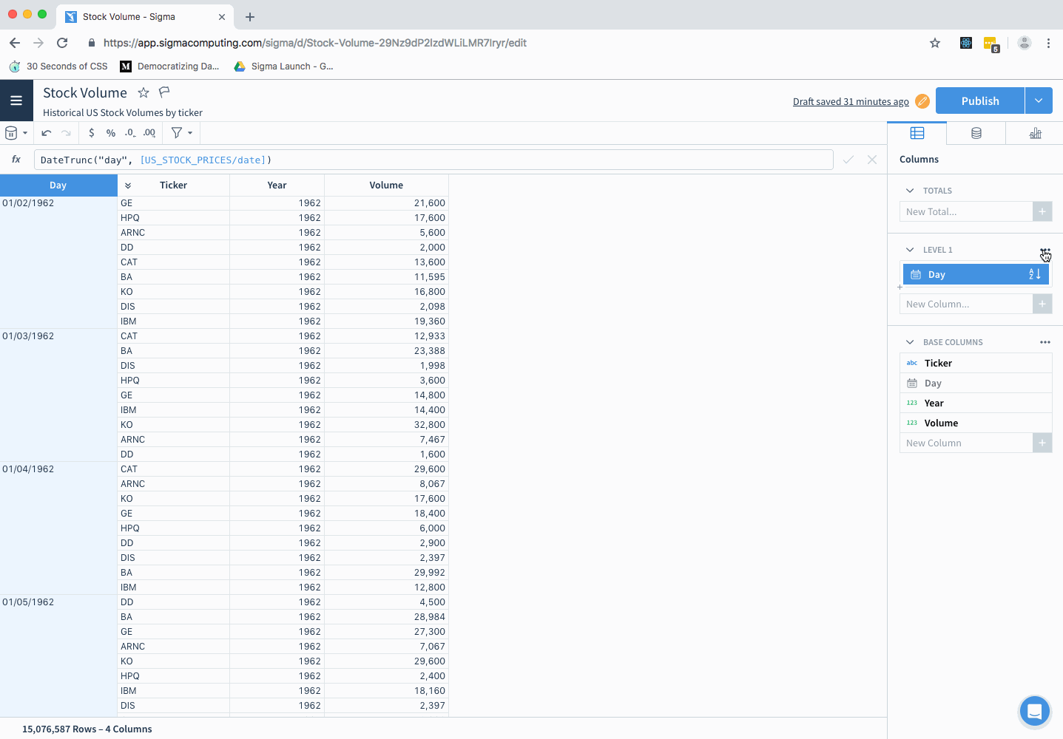This screenshot has width=1063, height=739.
Task: Click the browser back arrow
Action: 15,43
